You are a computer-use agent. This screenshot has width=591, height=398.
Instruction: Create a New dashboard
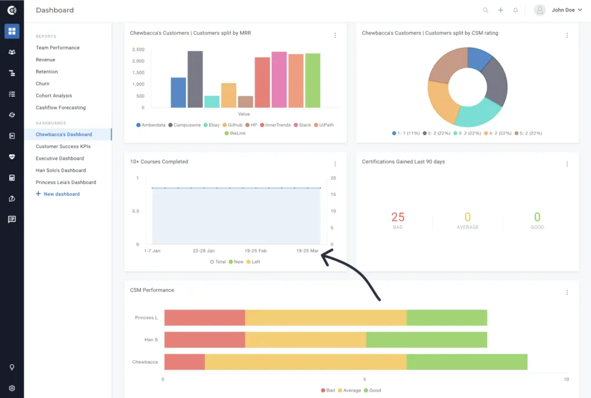[x=58, y=194]
